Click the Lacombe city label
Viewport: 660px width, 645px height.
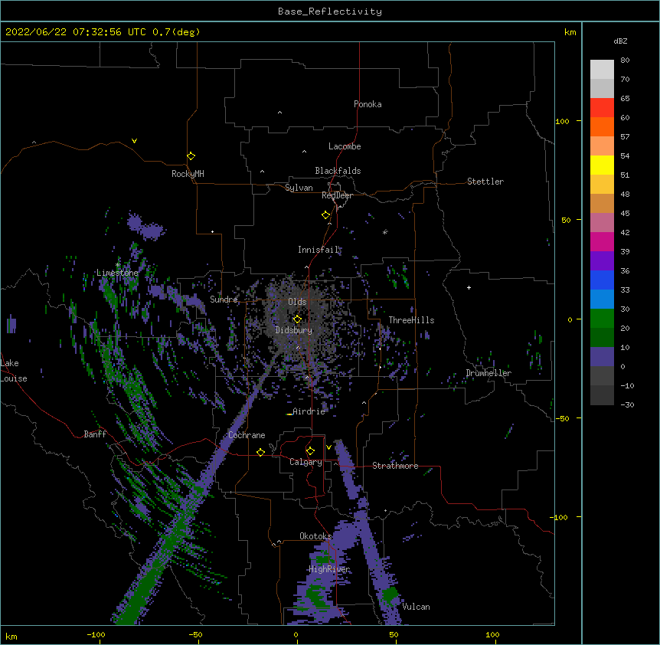point(345,146)
